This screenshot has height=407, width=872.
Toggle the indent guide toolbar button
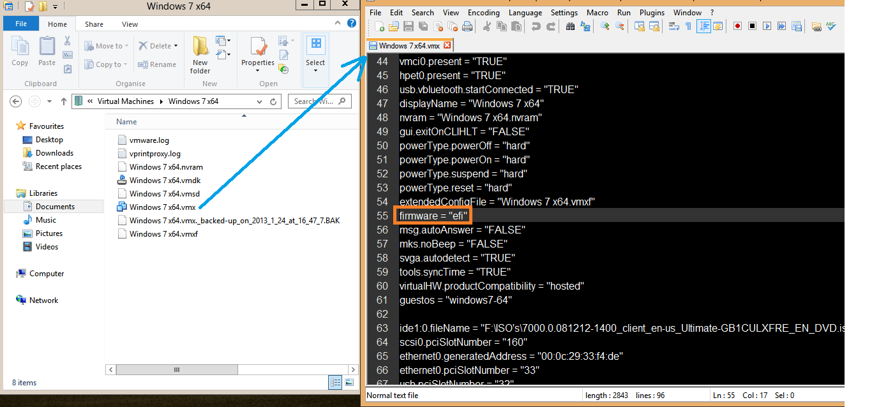click(x=703, y=26)
